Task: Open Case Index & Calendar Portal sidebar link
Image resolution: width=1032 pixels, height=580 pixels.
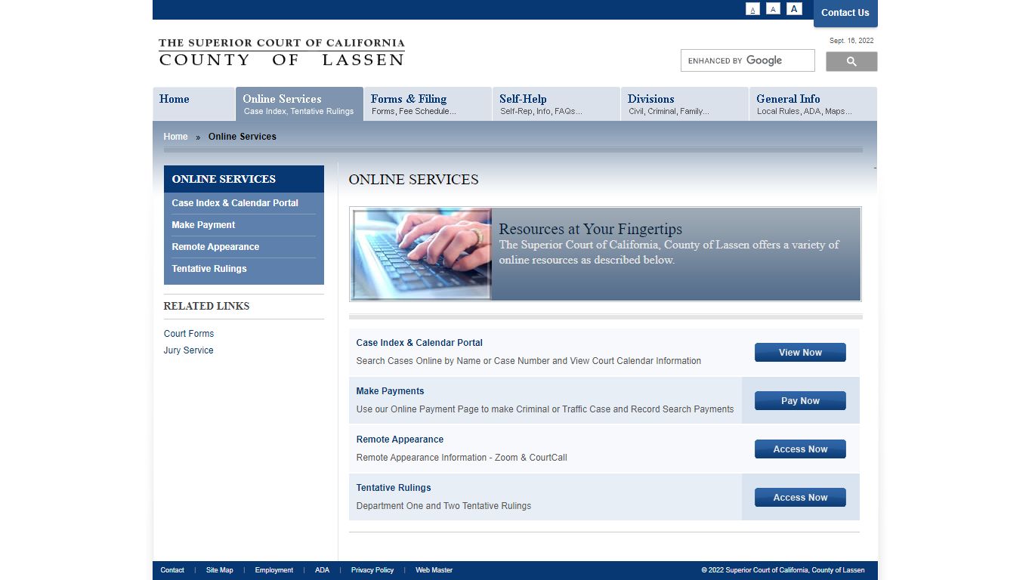Action: coord(235,203)
